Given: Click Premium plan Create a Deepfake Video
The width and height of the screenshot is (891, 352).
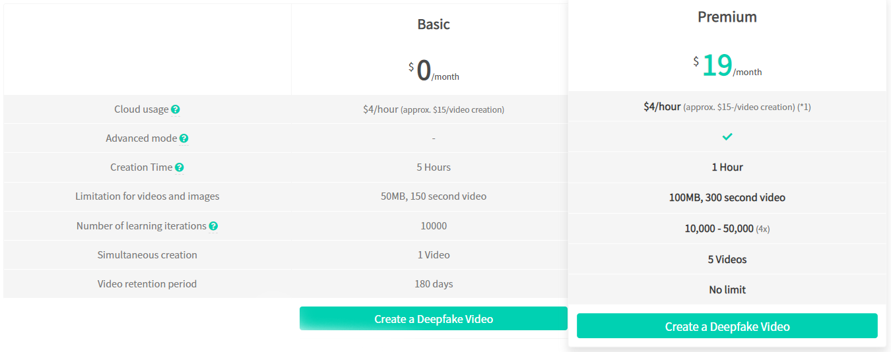Looking at the screenshot, I should coord(727,326).
